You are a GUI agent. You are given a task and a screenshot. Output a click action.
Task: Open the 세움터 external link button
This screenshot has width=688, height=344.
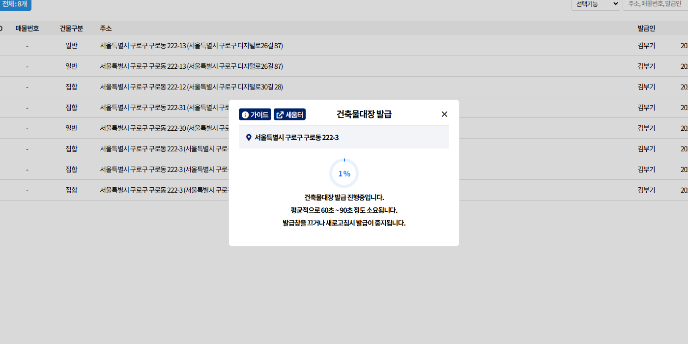click(x=289, y=115)
